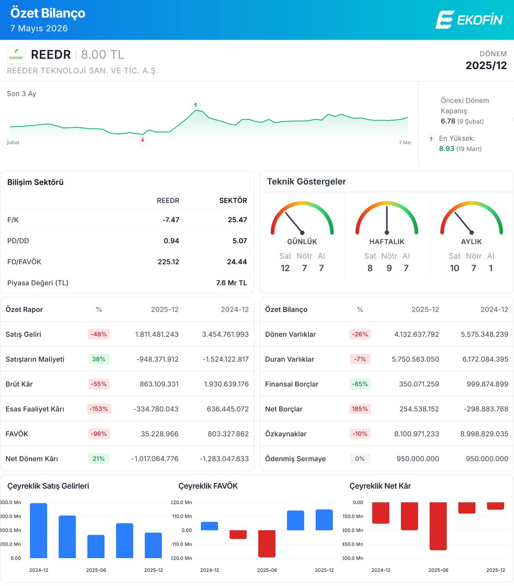Click the Teknik Göstergeler heading

click(306, 182)
